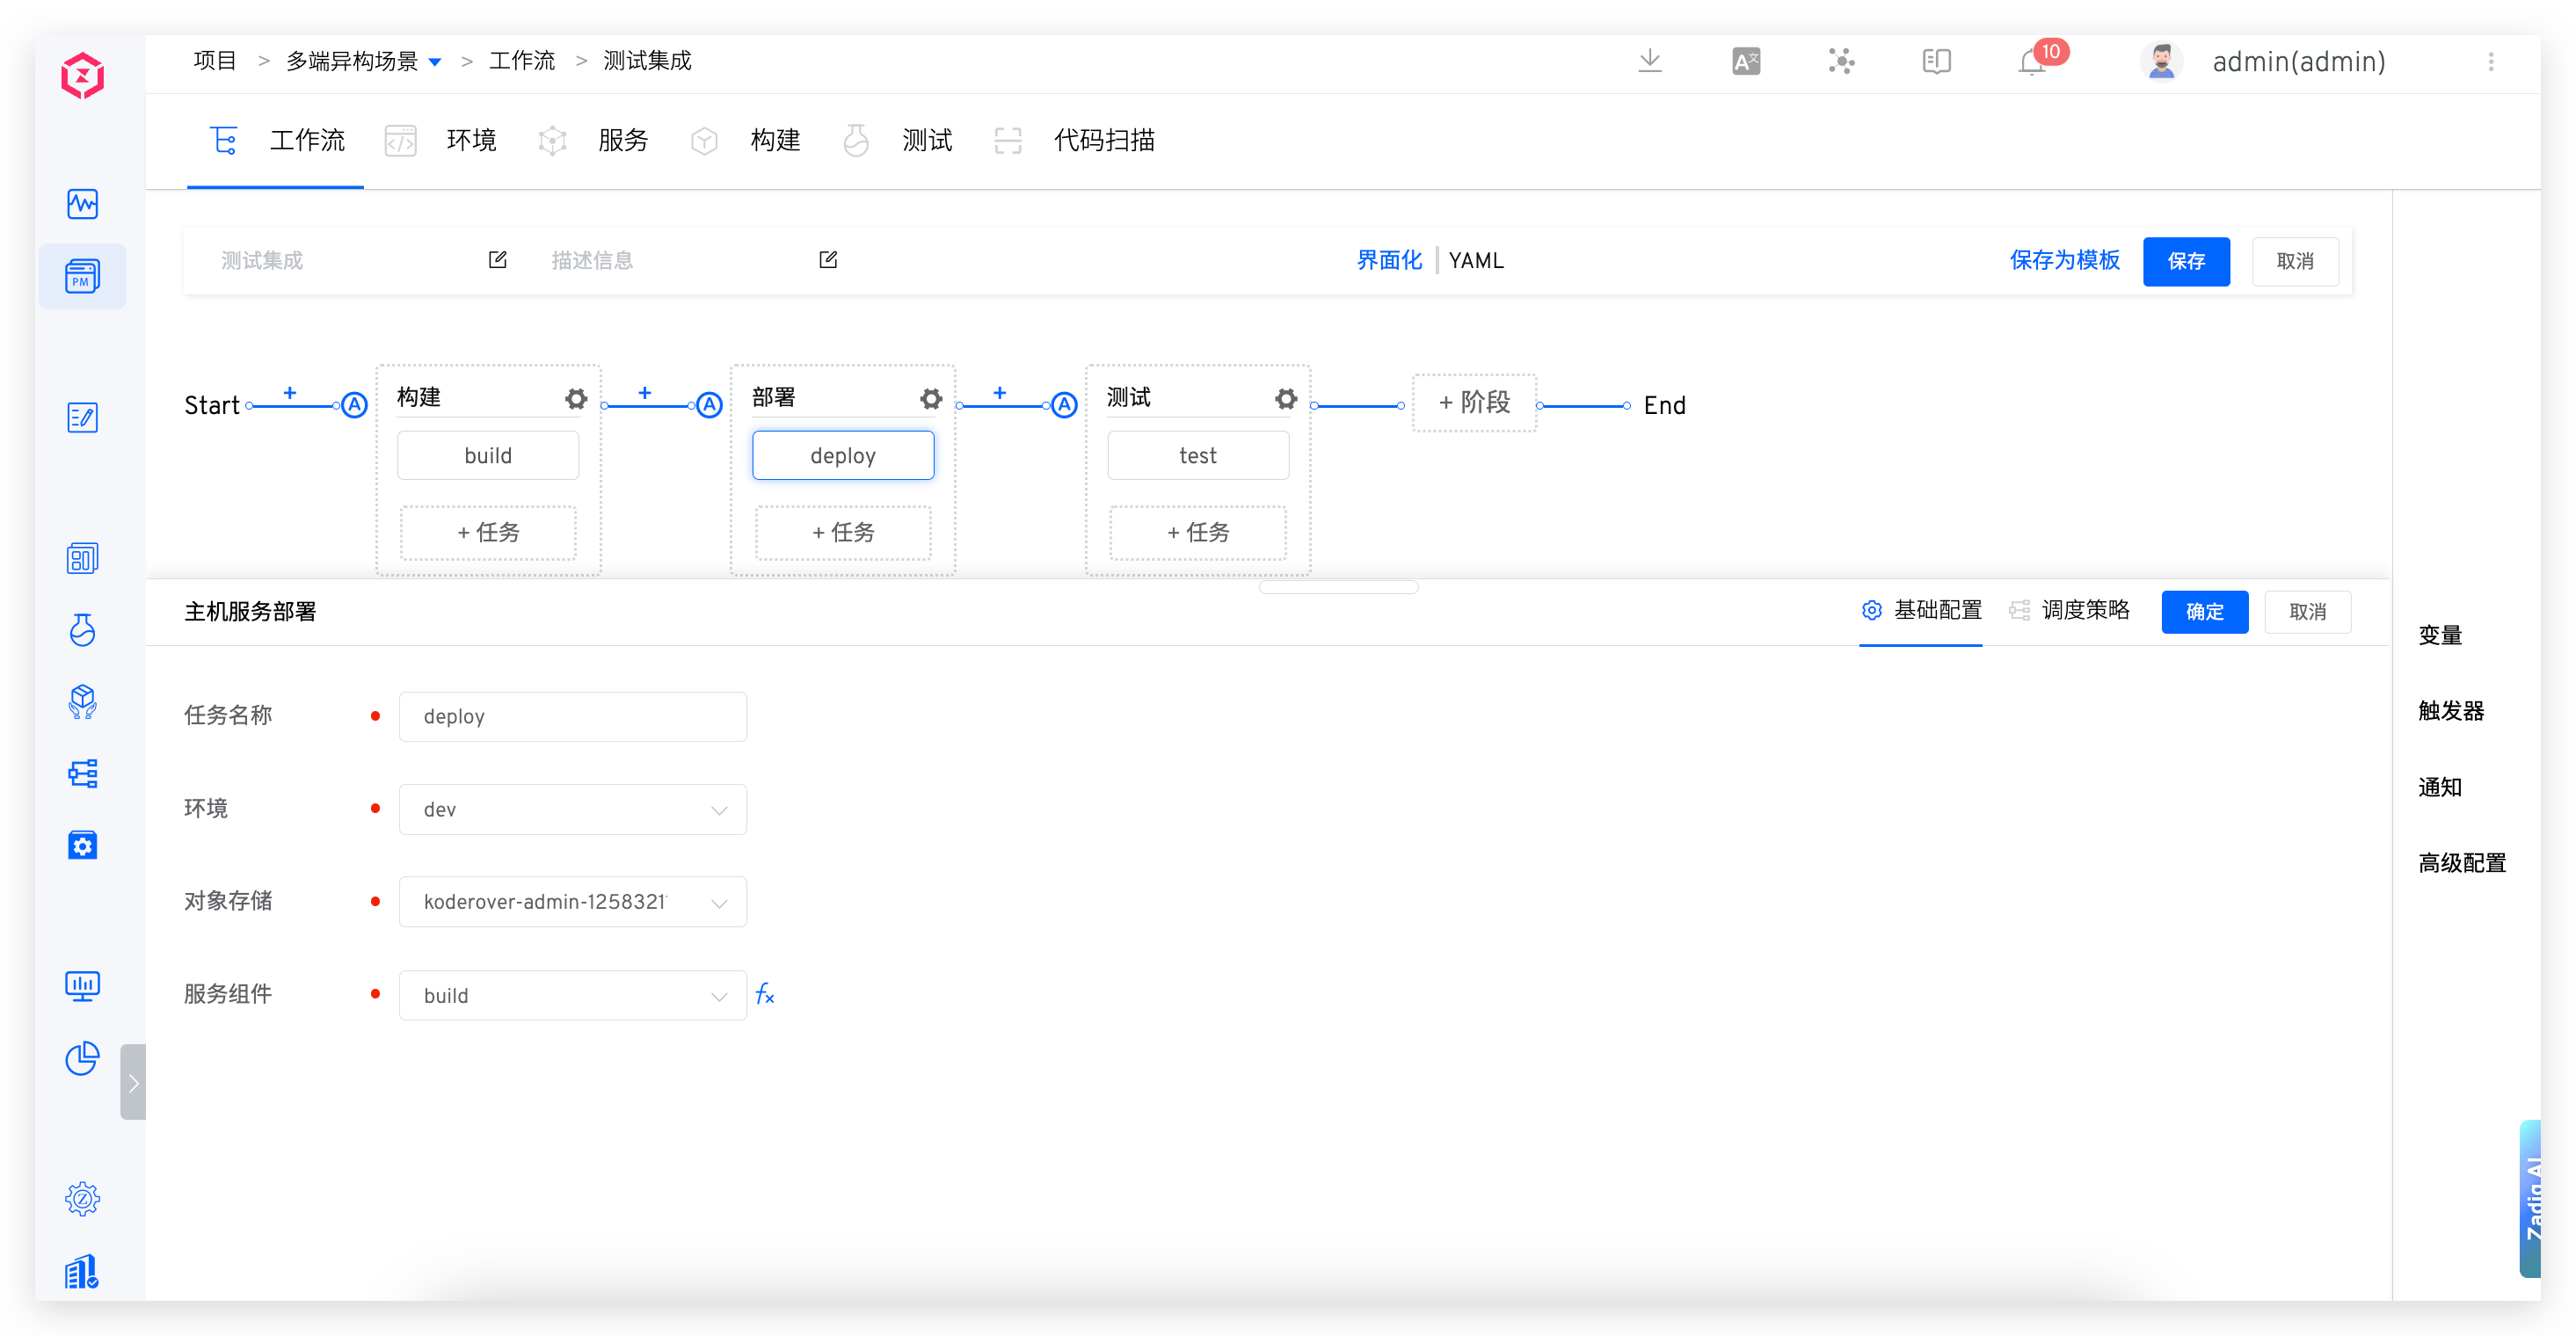Open the 代码扫描 navigation tab
This screenshot has height=1336, width=2576.
[1103, 140]
